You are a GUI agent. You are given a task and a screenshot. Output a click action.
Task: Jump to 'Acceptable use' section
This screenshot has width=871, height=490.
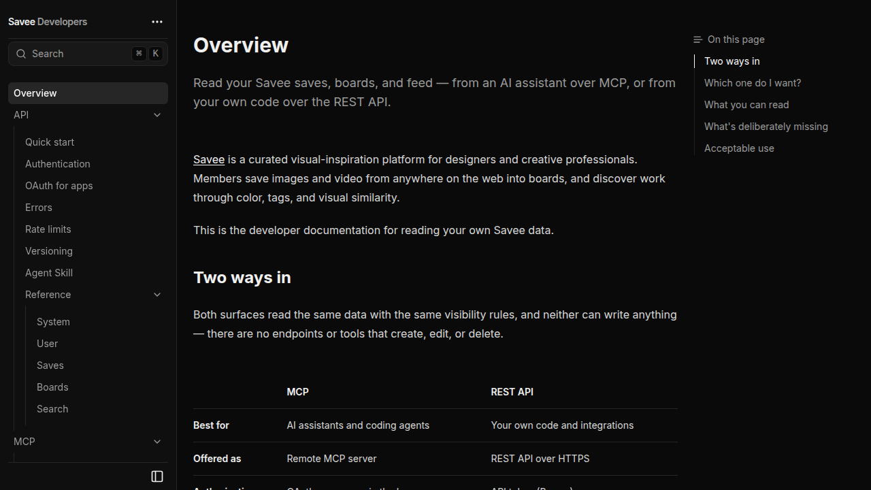tap(739, 148)
